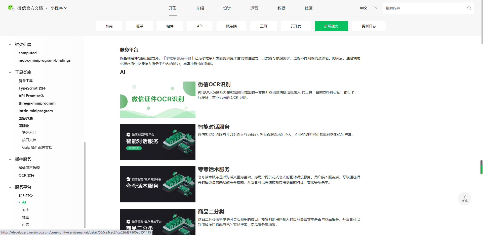Image resolution: width=483 pixels, height=235 pixels.
Task: Open 能力简介 in the sidebar
Action: pyautogui.click(x=26, y=196)
